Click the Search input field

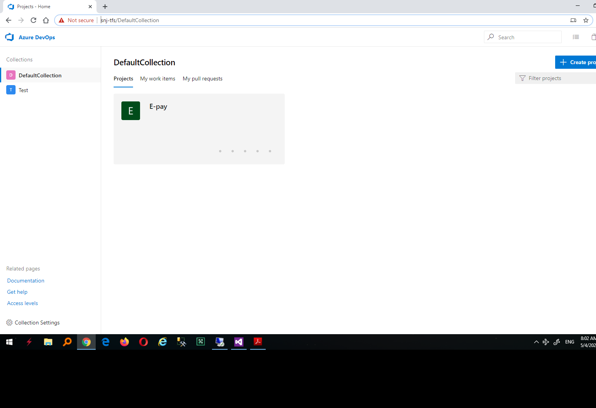click(x=523, y=37)
